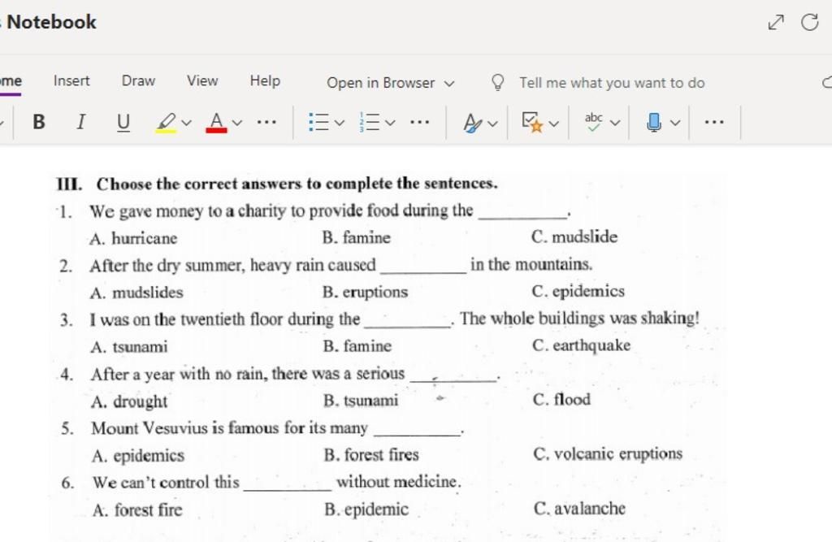Expand the highlight color dropdown arrow
The image size is (832, 542).
(186, 124)
